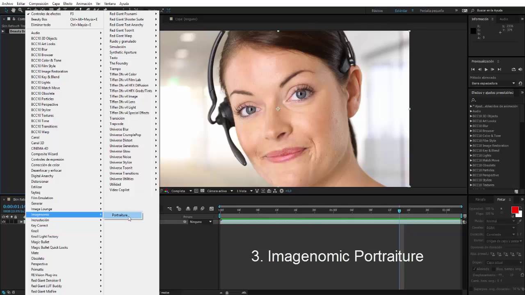Image resolution: width=525 pixels, height=295 pixels.
Task: Open graph editor icon in timeline
Action: click(x=211, y=209)
